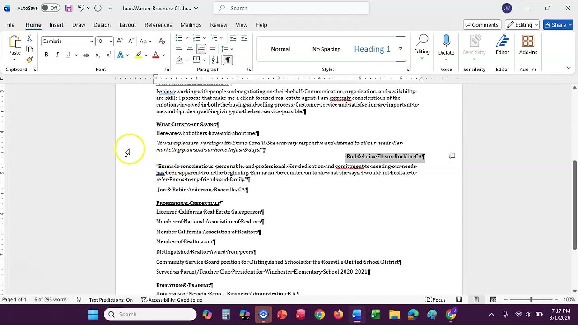Increase font size with grow font icon

click(120, 41)
